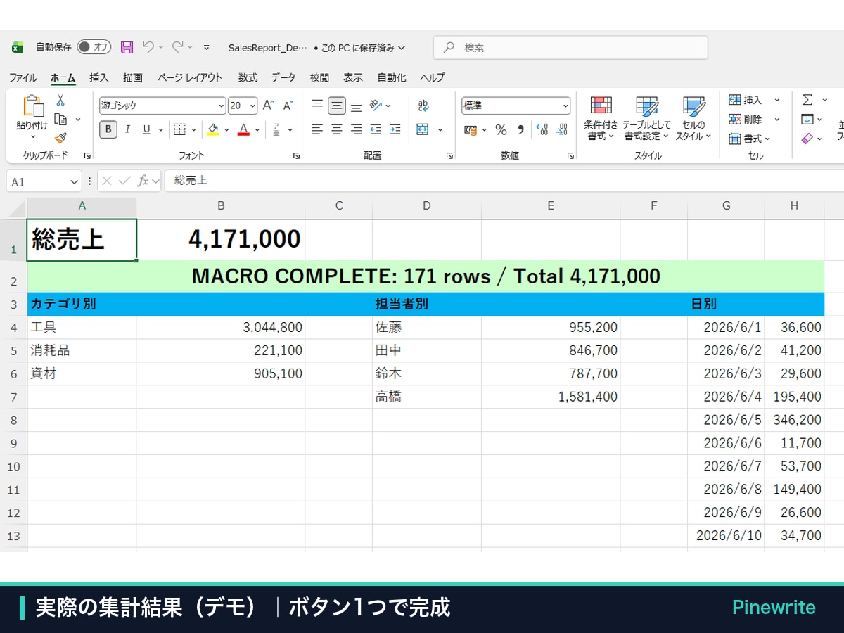The height and width of the screenshot is (633, 844).
Task: Click the Merge and Center icon
Action: (423, 129)
